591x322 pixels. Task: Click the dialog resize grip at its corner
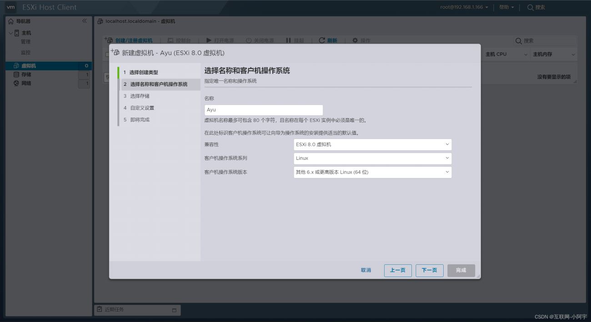[478, 276]
